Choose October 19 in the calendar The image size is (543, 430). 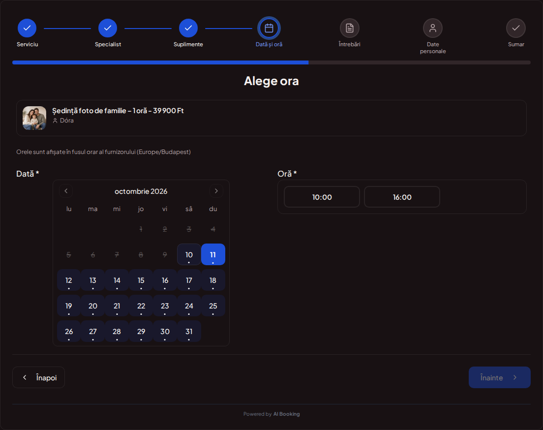click(68, 306)
